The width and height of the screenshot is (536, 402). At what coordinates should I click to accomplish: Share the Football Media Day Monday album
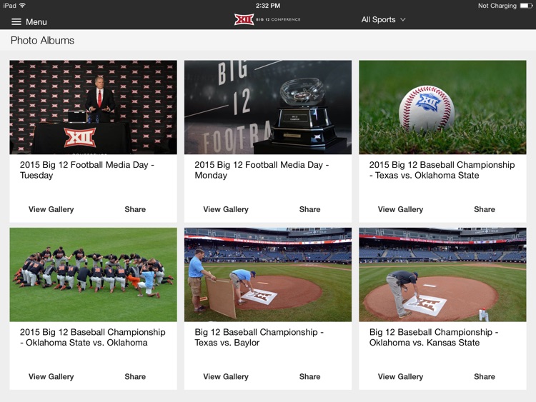(309, 209)
